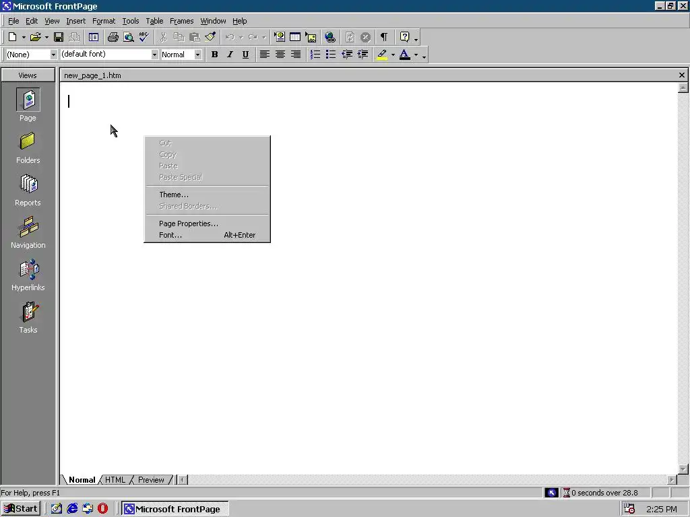Toggle Align Right

pyautogui.click(x=296, y=55)
